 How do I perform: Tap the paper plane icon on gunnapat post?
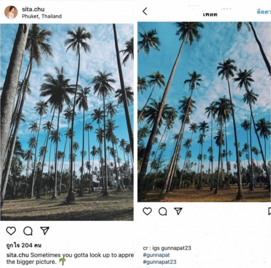click(178, 211)
